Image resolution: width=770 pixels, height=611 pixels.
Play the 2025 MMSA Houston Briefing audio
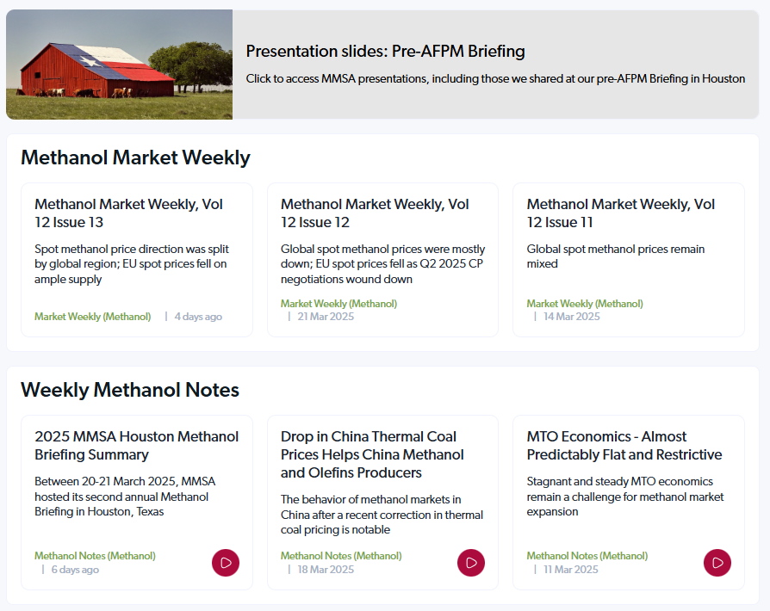pyautogui.click(x=225, y=562)
